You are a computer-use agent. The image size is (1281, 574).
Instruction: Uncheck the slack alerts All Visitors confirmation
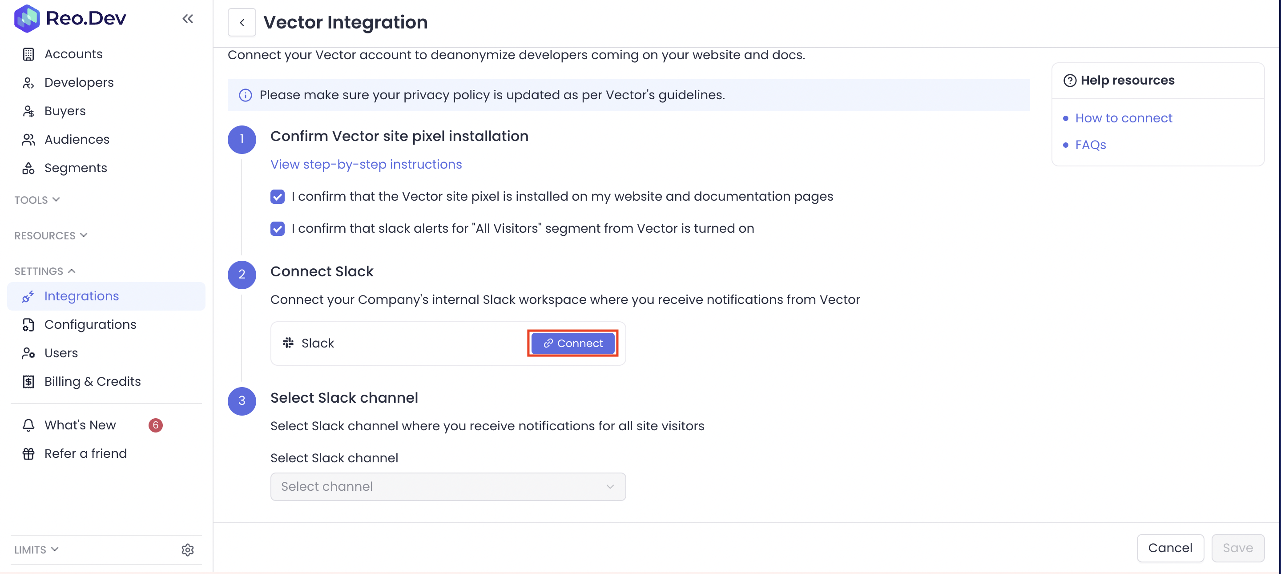click(278, 229)
